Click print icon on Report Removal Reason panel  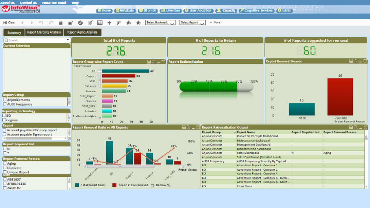(351, 61)
